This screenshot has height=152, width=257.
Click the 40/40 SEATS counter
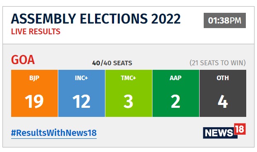[112, 63]
